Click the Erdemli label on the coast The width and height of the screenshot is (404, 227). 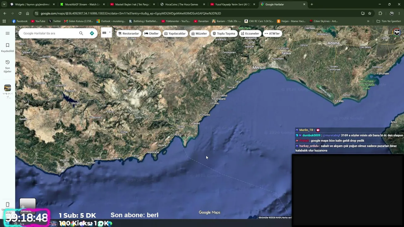[x=223, y=96]
